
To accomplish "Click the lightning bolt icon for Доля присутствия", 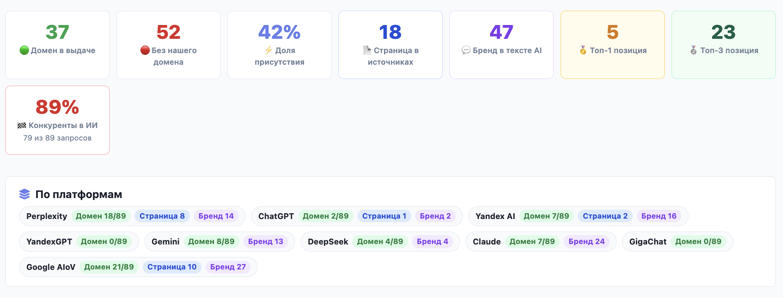I will coord(268,50).
